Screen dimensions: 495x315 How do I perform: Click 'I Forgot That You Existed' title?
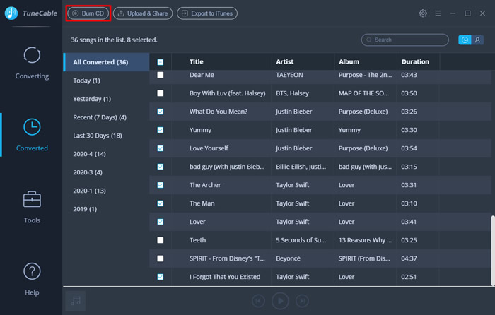click(x=225, y=277)
